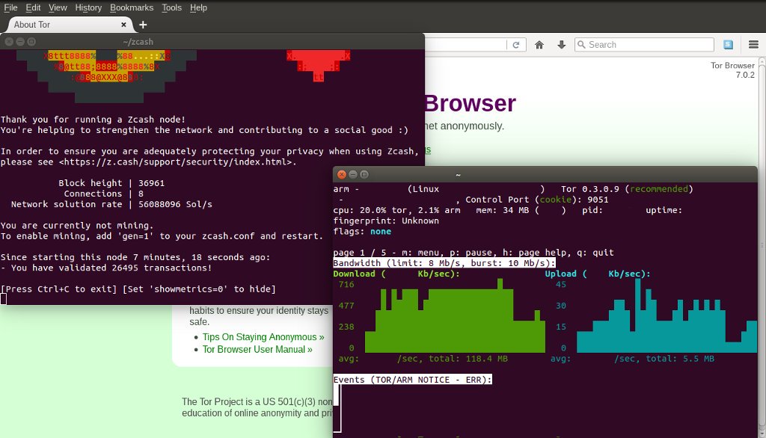Maximize the arm terminal window

364,174
